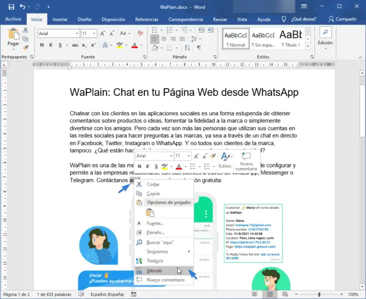Expand the styles gallery more arrow
This screenshot has height=299, width=366.
308,46
